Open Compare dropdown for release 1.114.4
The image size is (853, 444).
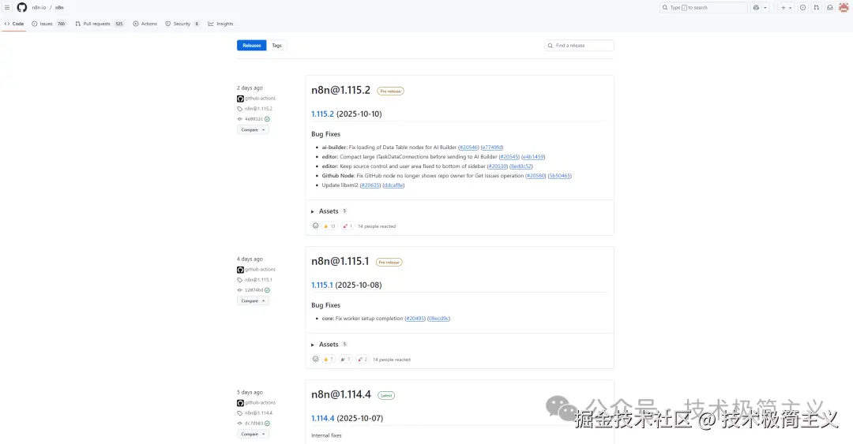[x=253, y=435]
